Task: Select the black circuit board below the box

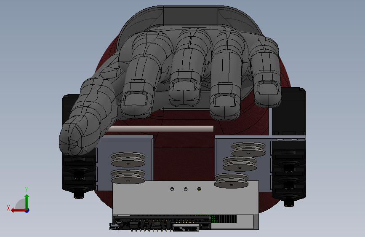Action: 161,223
